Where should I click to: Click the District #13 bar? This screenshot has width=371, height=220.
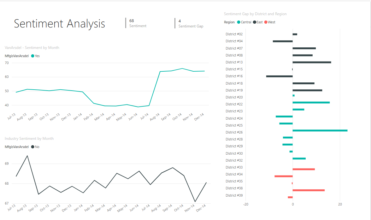[312, 62]
